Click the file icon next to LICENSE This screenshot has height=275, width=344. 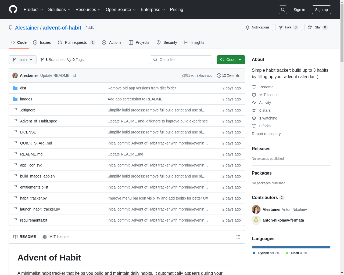pos(15,132)
